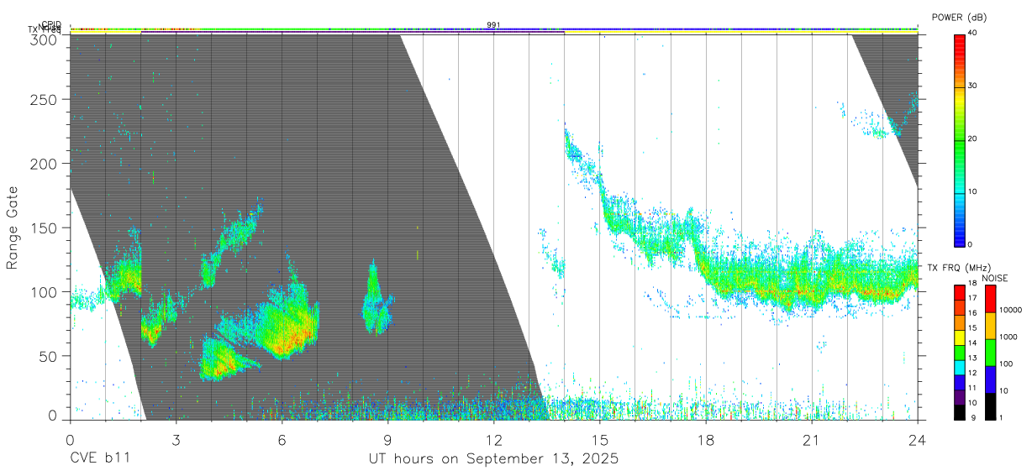Pick the black swatch in NOISE legend
1032x476 pixels.
point(990,405)
